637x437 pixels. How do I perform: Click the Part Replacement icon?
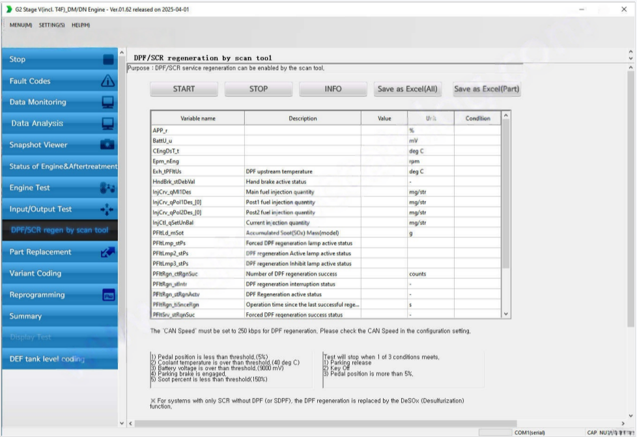pos(108,252)
